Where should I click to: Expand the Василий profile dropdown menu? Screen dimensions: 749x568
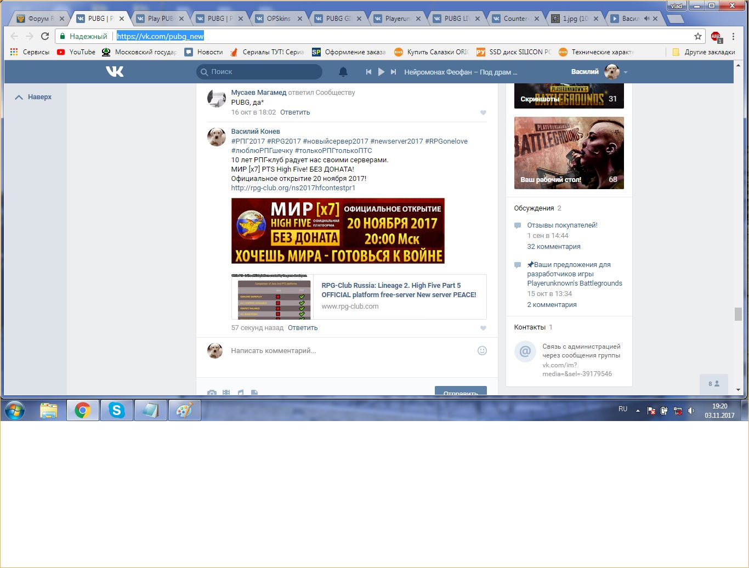click(x=625, y=72)
